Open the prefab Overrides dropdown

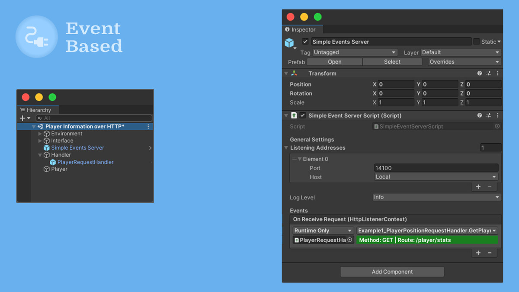(x=465, y=62)
